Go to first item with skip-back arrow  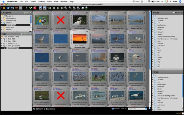pos(50,8)
